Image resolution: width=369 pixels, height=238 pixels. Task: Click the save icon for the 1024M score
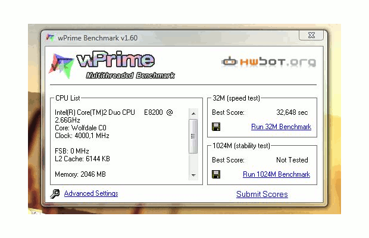[216, 174]
